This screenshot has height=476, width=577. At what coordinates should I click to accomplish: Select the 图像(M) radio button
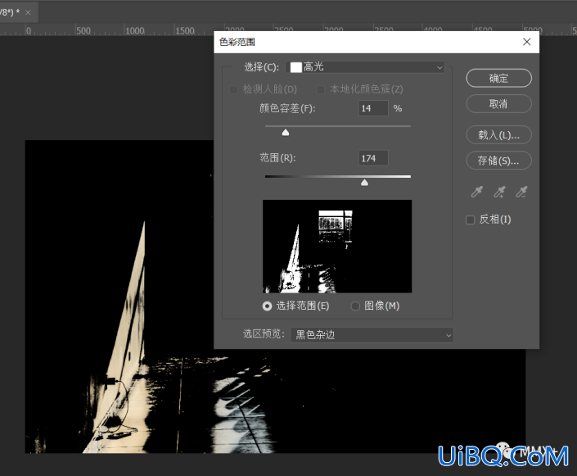point(355,306)
